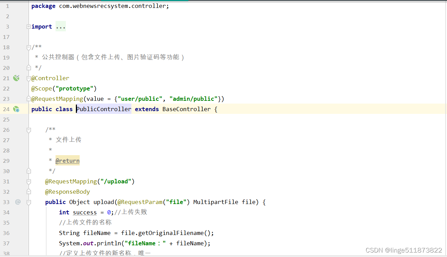This screenshot has height=257, width=447.
Task: Collapse the annotations fold at @Controller
Action: [x=29, y=78]
